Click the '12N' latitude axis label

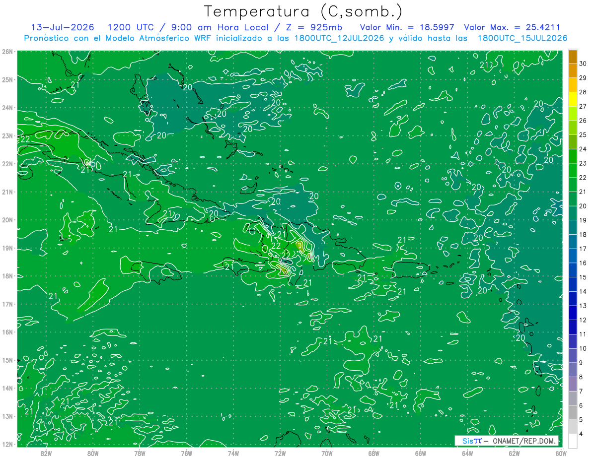(x=8, y=444)
